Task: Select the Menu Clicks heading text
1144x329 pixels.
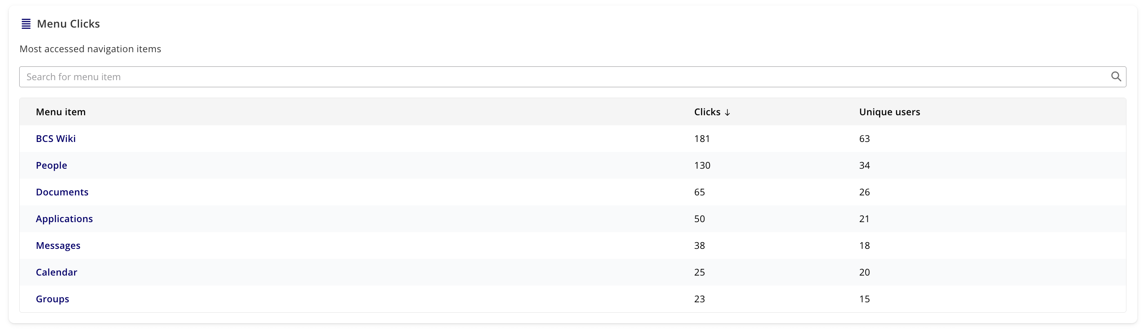Action: [x=69, y=24]
